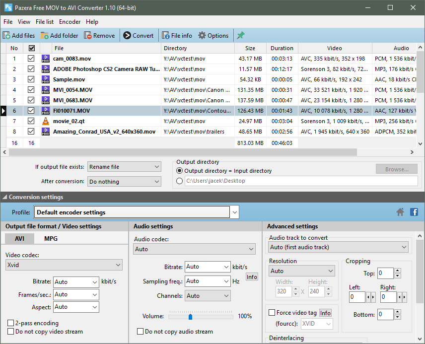
Task: Click the MOV icon beside FI010071.MOV
Action: click(46, 111)
